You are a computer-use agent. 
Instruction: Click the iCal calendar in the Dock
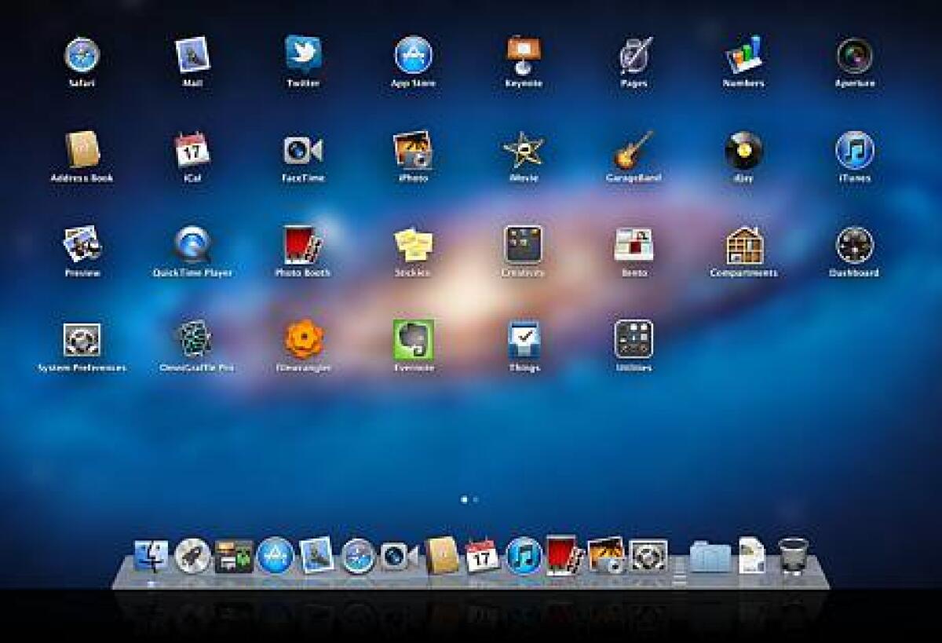click(482, 555)
